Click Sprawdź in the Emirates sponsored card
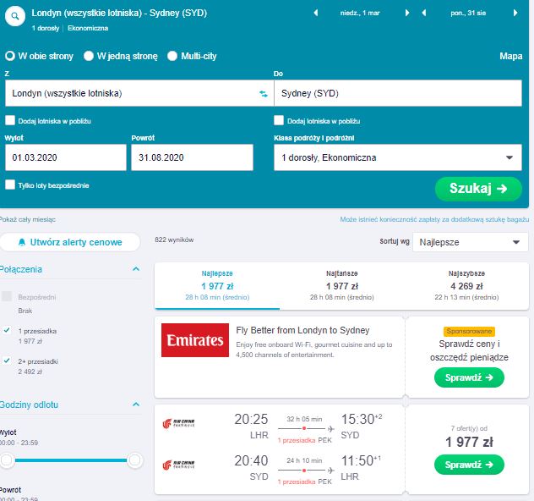The width and height of the screenshot is (534, 501). click(x=469, y=377)
